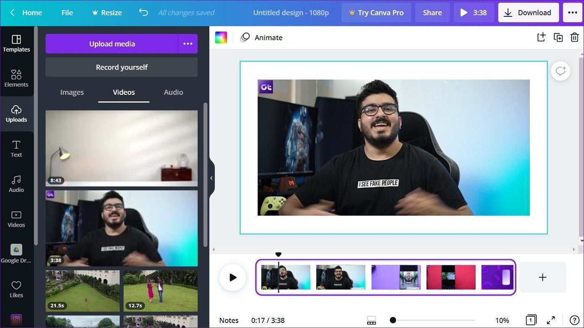Enter fullscreen with the expand arrows icon

pos(551,320)
